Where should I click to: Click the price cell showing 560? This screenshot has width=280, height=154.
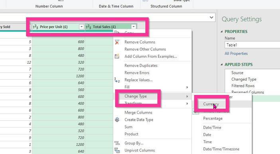tap(58, 90)
